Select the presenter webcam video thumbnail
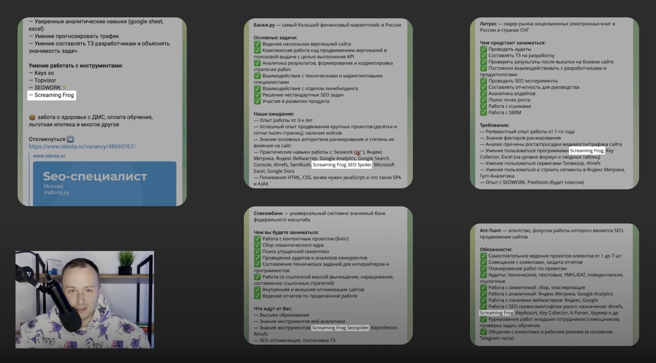Screen dimensions: 656x363 tap(85, 299)
